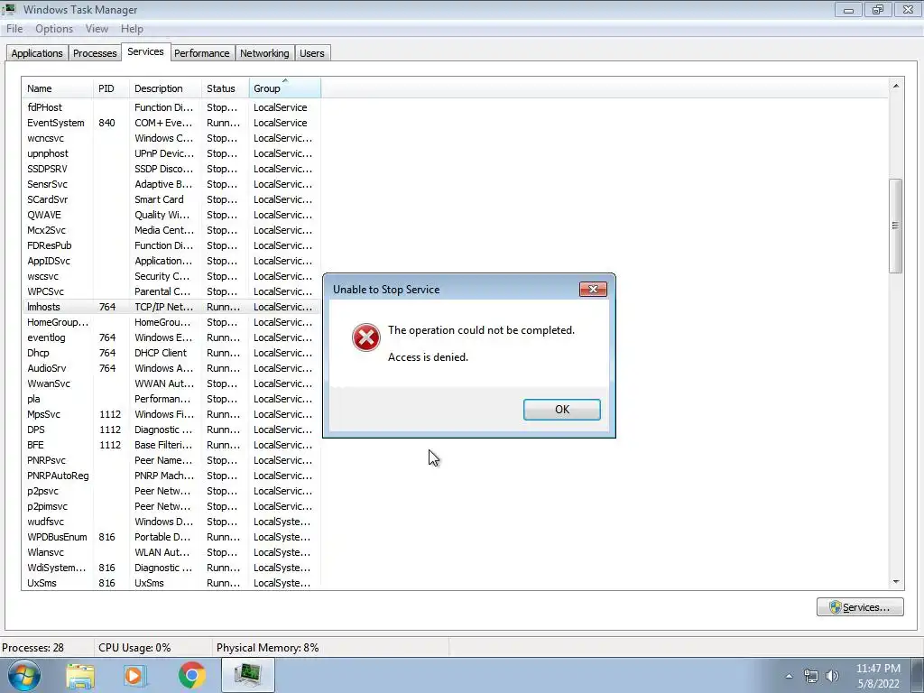The height and width of the screenshot is (693, 924).
Task: Open Windows Media Player from the taskbar
Action: [134, 675]
